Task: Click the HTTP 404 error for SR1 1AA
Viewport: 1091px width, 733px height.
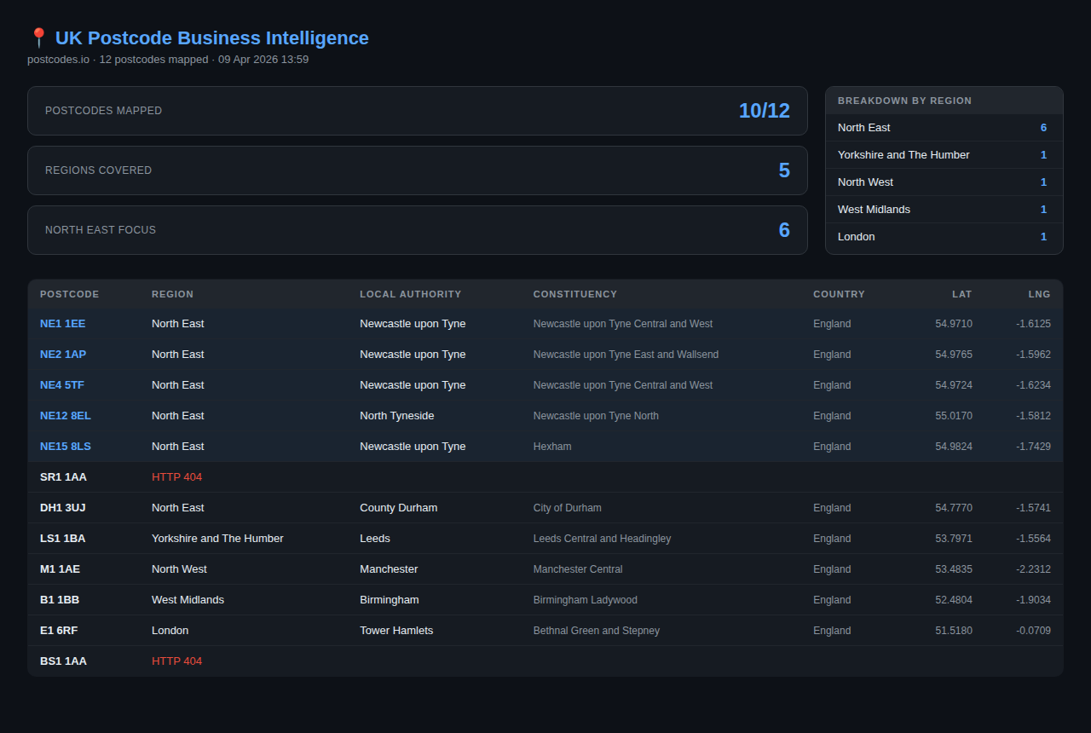Action: click(176, 476)
